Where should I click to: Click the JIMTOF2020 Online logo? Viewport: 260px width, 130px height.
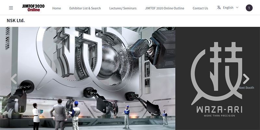click(x=33, y=8)
